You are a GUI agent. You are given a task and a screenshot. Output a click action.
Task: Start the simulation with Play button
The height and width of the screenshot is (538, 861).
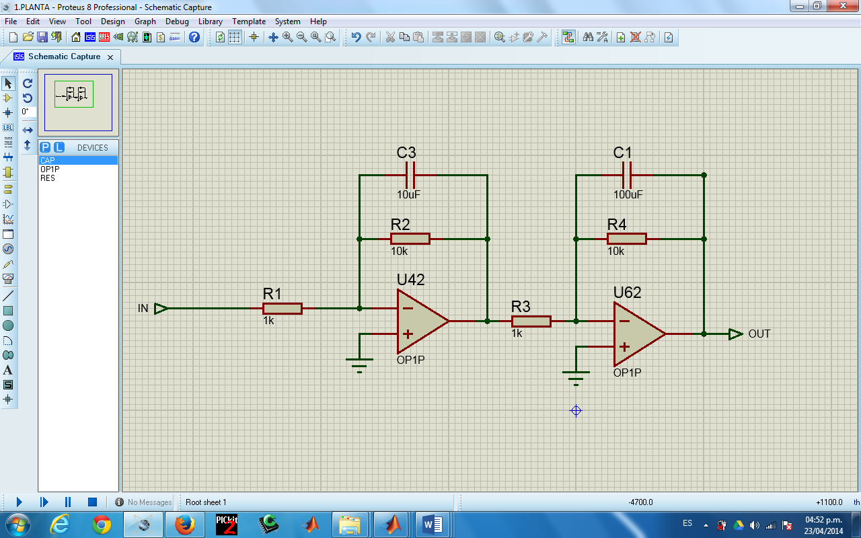point(19,502)
